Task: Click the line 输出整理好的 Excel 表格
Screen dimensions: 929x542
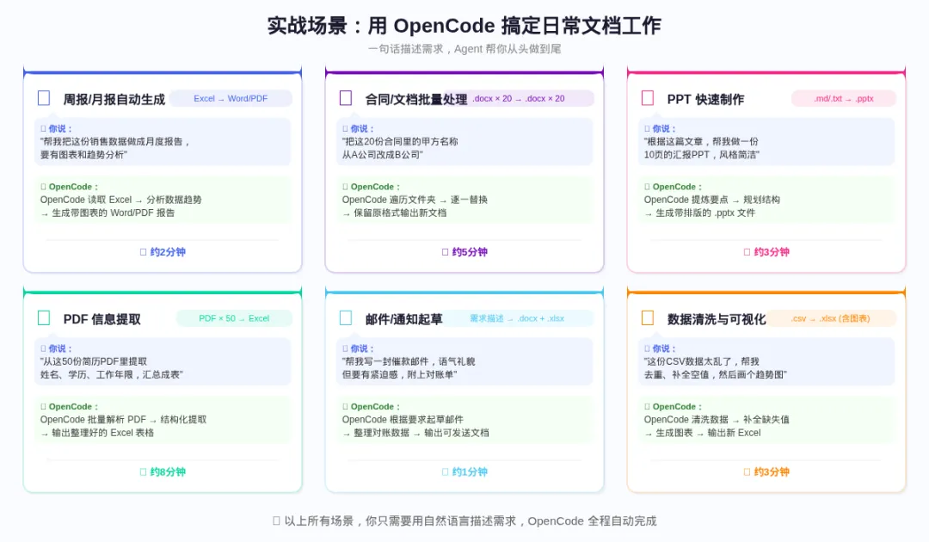Action: coord(97,433)
